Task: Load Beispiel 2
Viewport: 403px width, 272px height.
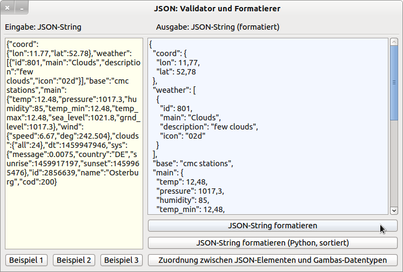Action: 75,260
